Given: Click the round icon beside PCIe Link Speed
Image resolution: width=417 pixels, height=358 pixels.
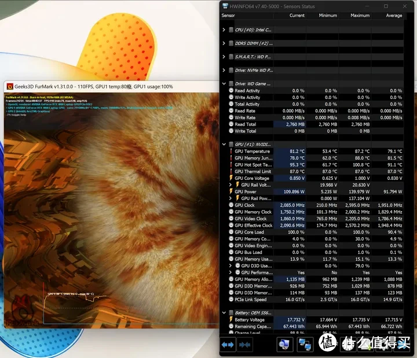Looking at the screenshot, I should (231, 300).
